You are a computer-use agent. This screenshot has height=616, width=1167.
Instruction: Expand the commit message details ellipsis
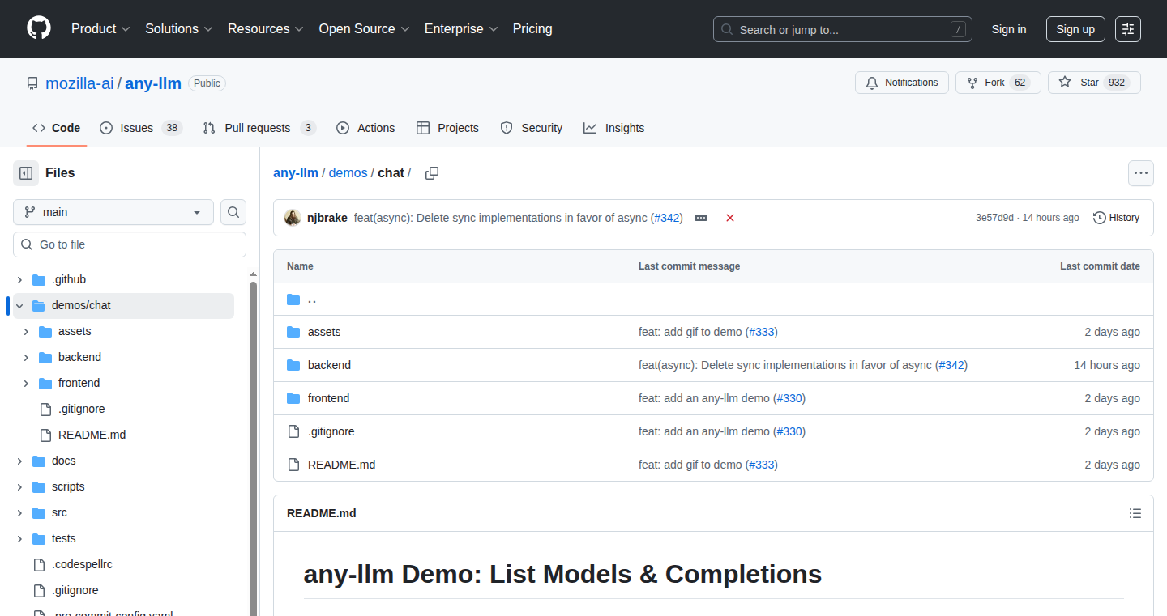[701, 218]
